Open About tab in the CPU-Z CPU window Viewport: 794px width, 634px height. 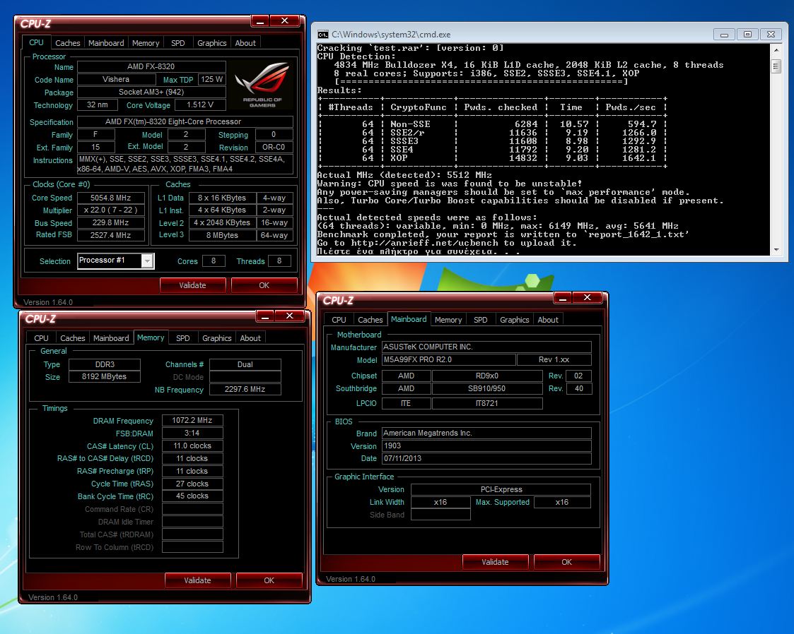pos(245,43)
